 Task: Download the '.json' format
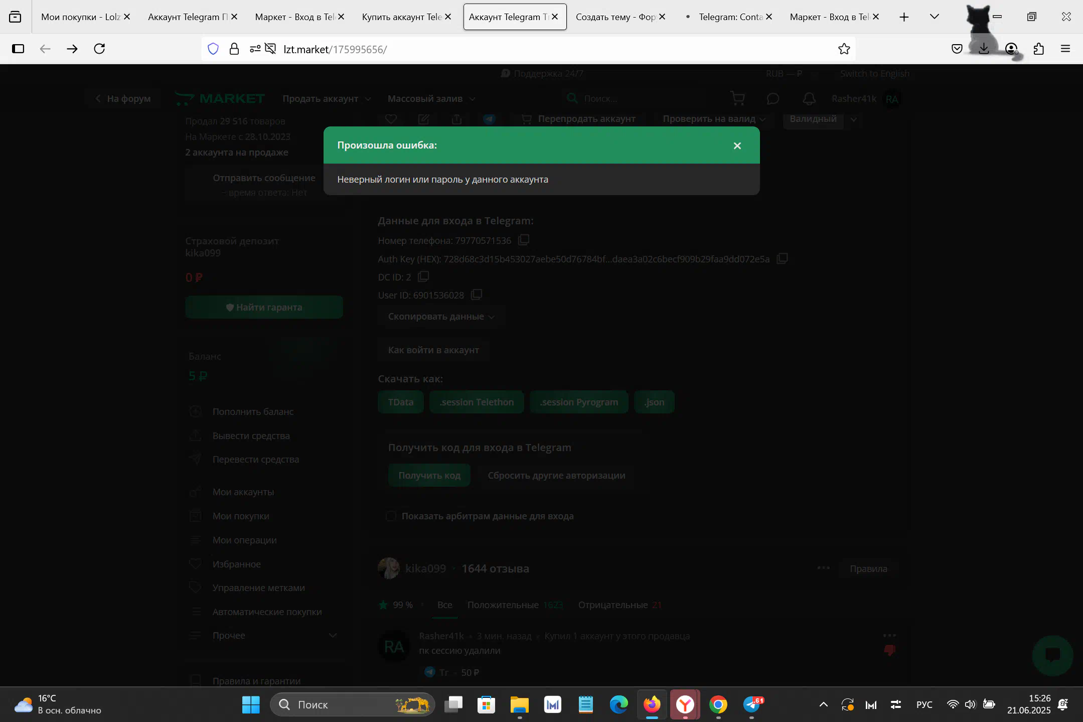654,402
